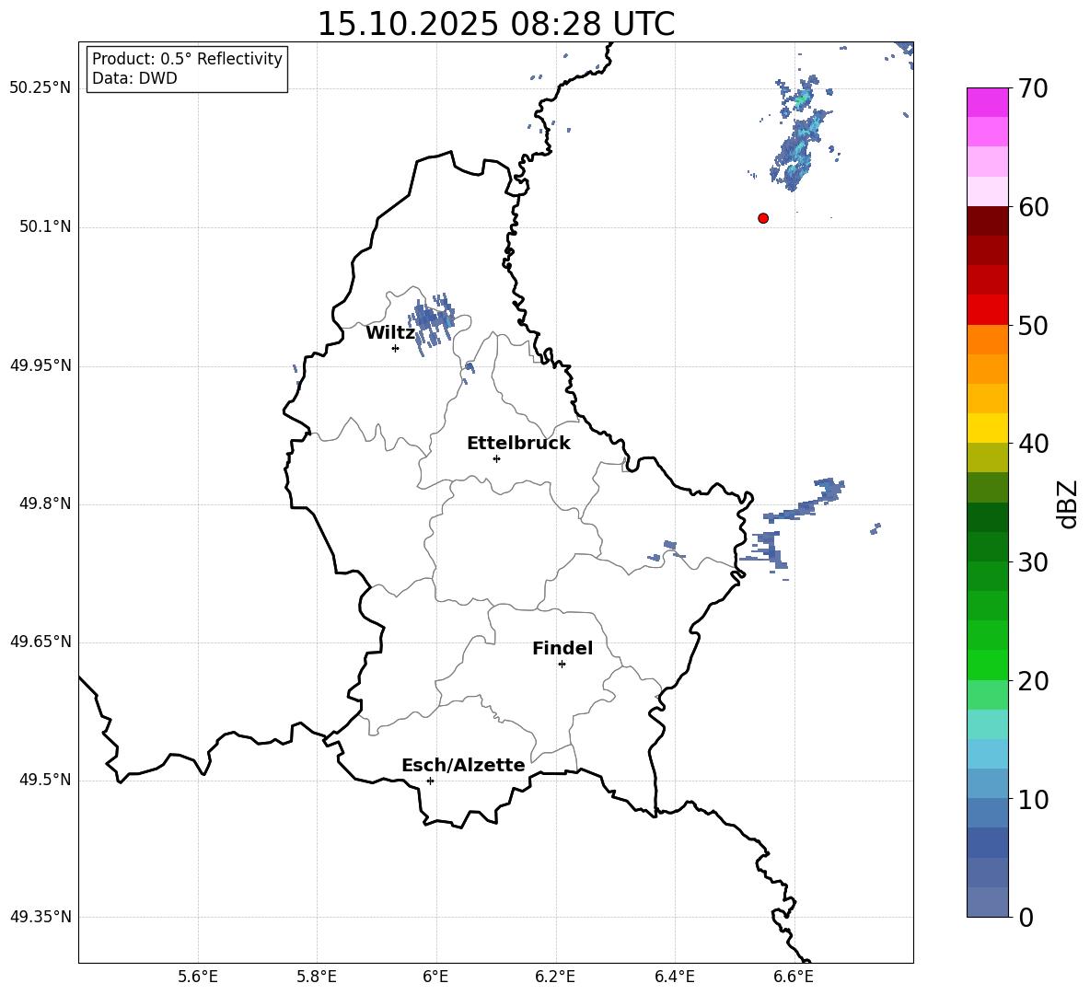Click the 6.2°E longitude label
The image size is (1090, 995).
(x=555, y=978)
